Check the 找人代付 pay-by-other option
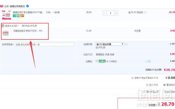This screenshot has height=109, width=175. [147, 85]
